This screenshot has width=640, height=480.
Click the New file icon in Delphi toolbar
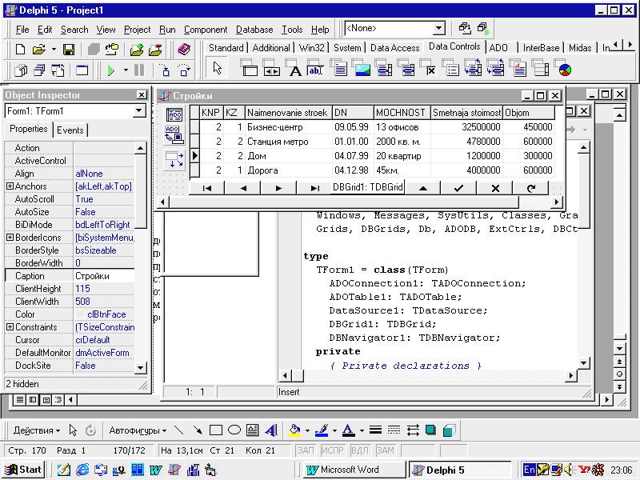click(20, 50)
